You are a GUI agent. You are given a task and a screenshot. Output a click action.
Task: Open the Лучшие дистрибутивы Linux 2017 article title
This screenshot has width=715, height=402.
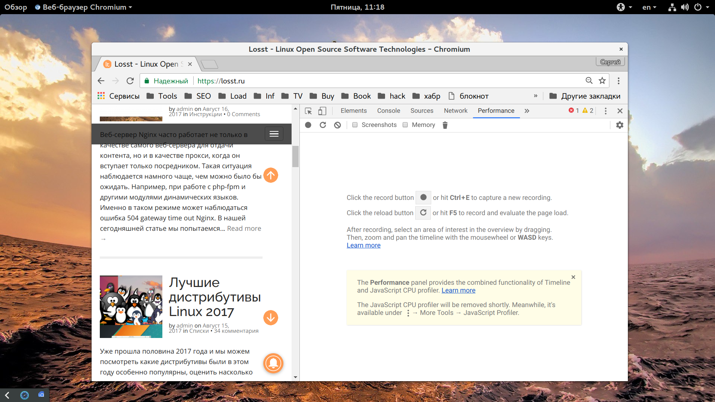point(215,297)
